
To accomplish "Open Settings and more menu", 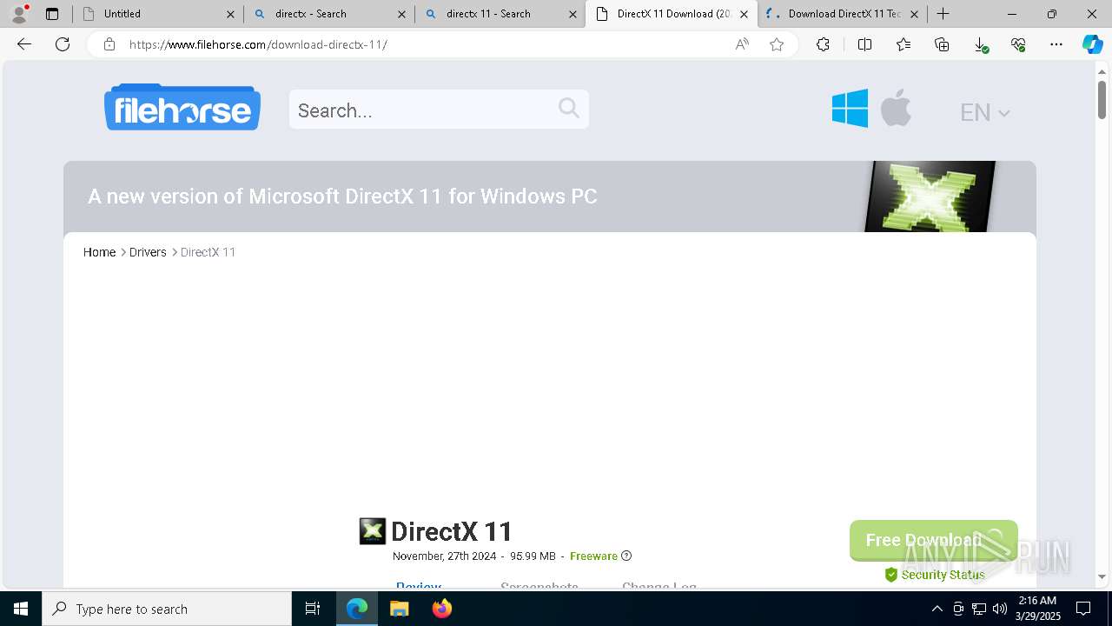I will pos(1056,44).
